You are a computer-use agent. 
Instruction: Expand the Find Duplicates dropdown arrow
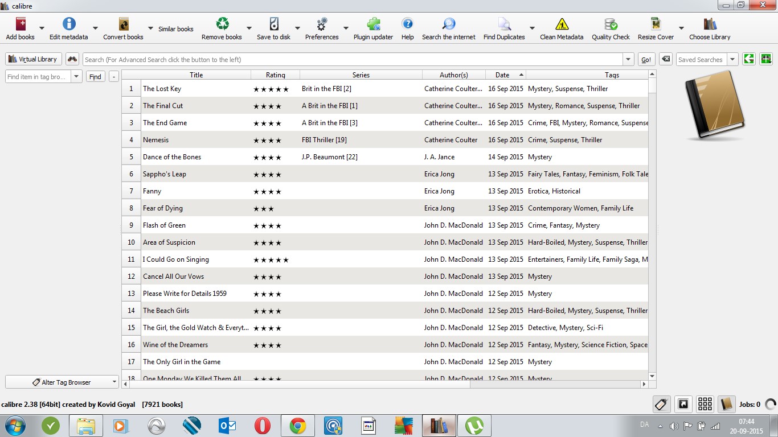point(532,28)
